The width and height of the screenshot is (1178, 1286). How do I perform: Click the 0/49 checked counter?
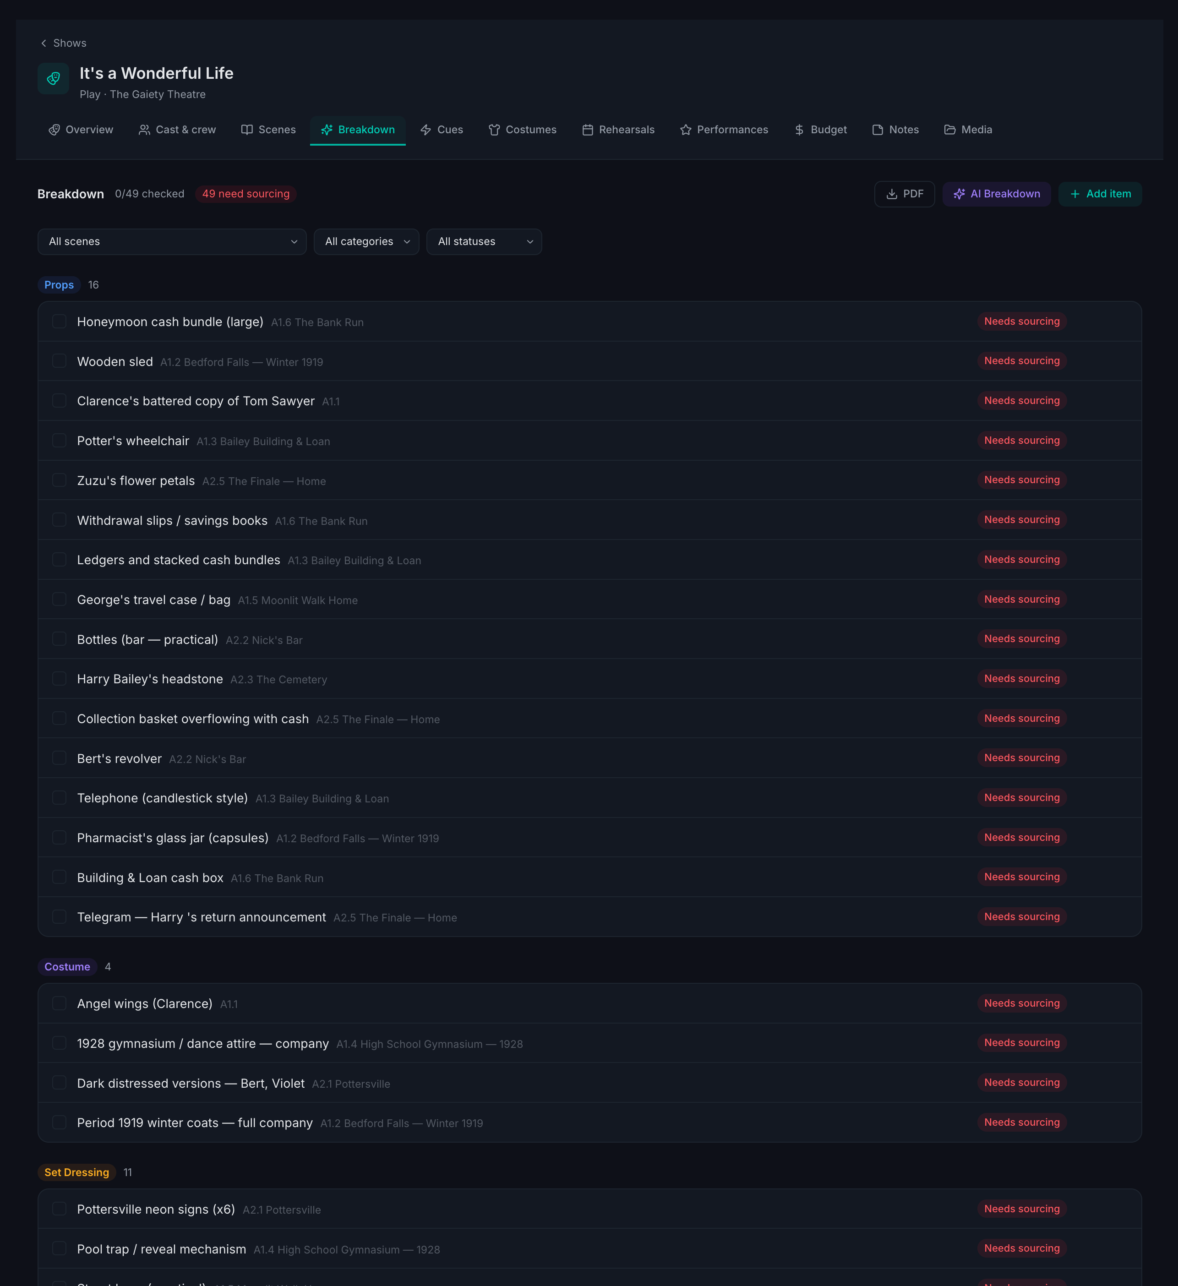click(x=149, y=194)
